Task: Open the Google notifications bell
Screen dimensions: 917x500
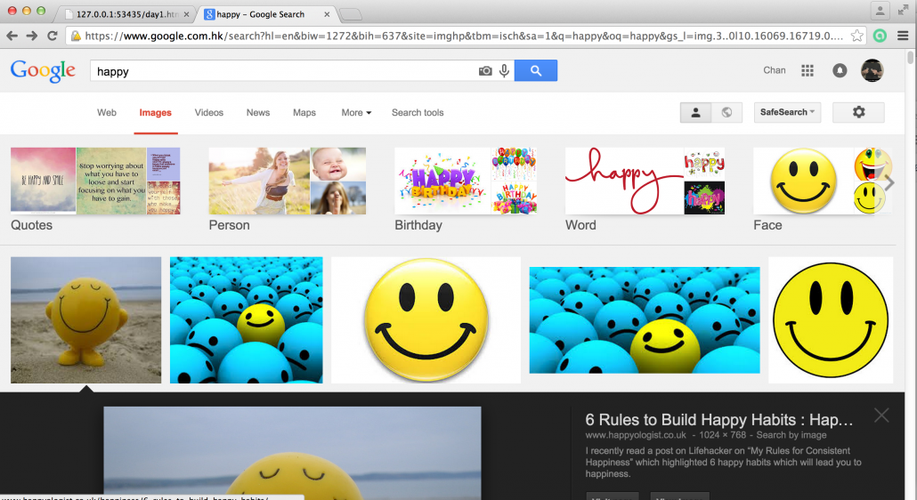Action: (x=840, y=71)
